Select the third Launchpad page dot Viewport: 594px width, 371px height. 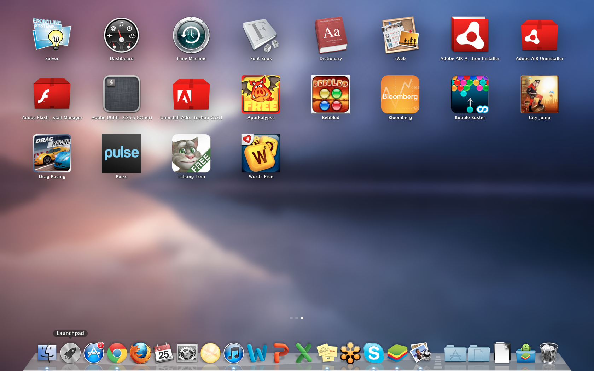[x=302, y=318]
